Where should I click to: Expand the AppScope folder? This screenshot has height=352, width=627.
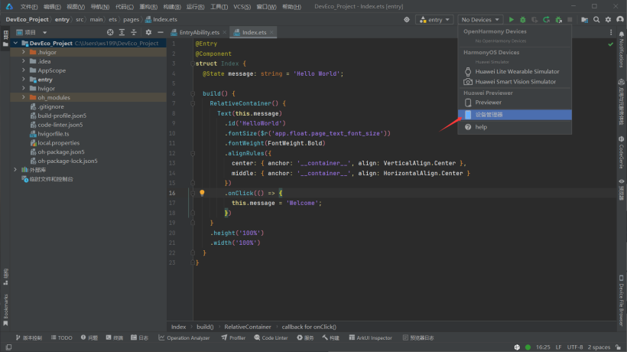click(x=24, y=70)
